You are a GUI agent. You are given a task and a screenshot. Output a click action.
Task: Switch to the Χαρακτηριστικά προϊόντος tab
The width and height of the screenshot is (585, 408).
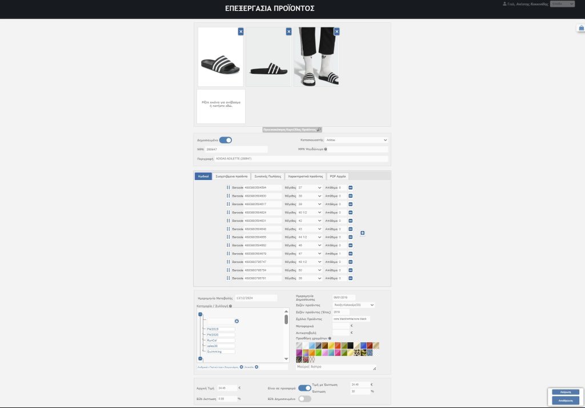coord(305,177)
